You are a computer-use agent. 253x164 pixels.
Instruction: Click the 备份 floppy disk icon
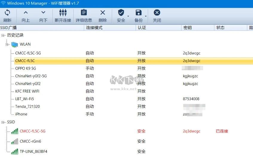[138, 13]
